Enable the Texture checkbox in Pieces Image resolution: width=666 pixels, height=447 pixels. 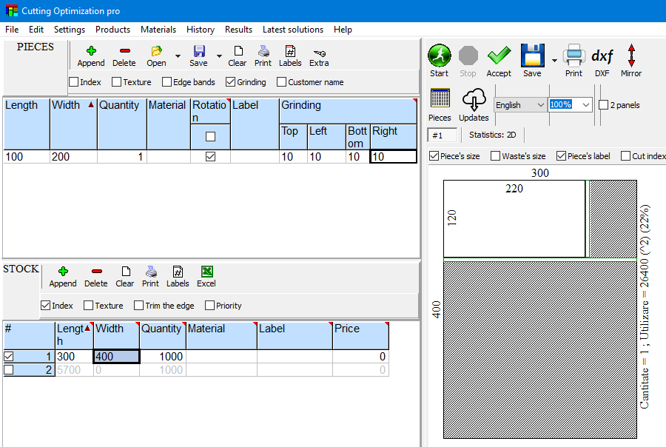pos(117,82)
